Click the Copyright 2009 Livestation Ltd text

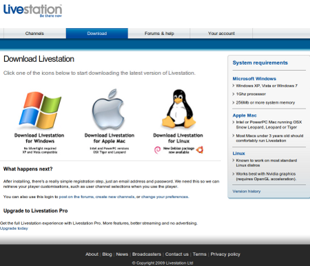click(163, 263)
